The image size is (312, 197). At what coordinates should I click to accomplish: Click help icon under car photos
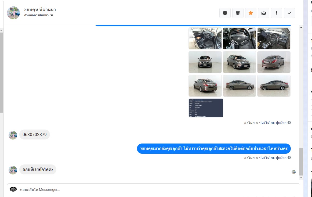pos(289,123)
